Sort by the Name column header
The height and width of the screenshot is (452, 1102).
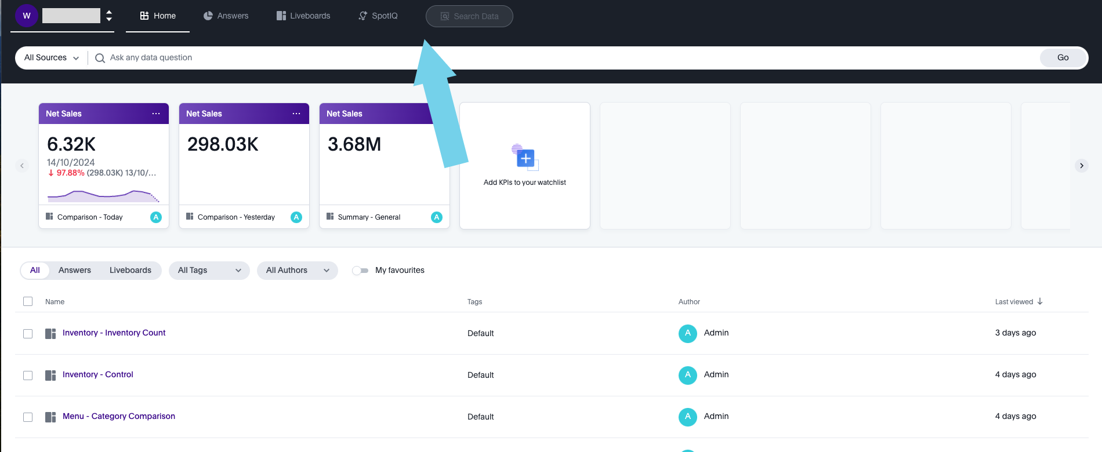pos(55,302)
